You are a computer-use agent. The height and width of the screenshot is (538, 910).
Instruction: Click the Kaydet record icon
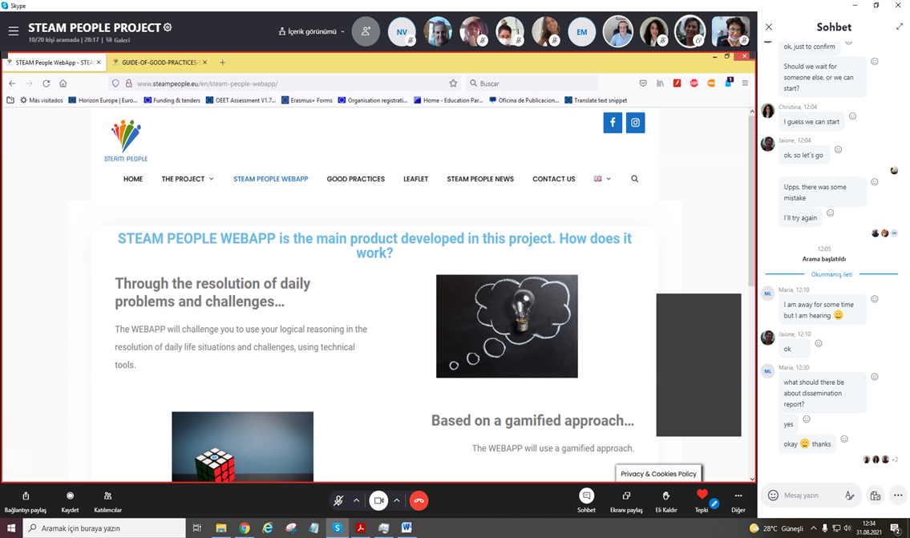point(70,496)
